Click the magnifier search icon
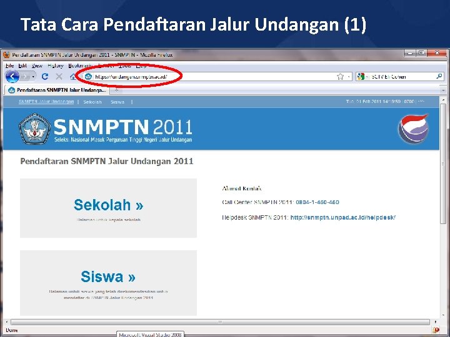The height and width of the screenshot is (337, 450). tap(439, 76)
